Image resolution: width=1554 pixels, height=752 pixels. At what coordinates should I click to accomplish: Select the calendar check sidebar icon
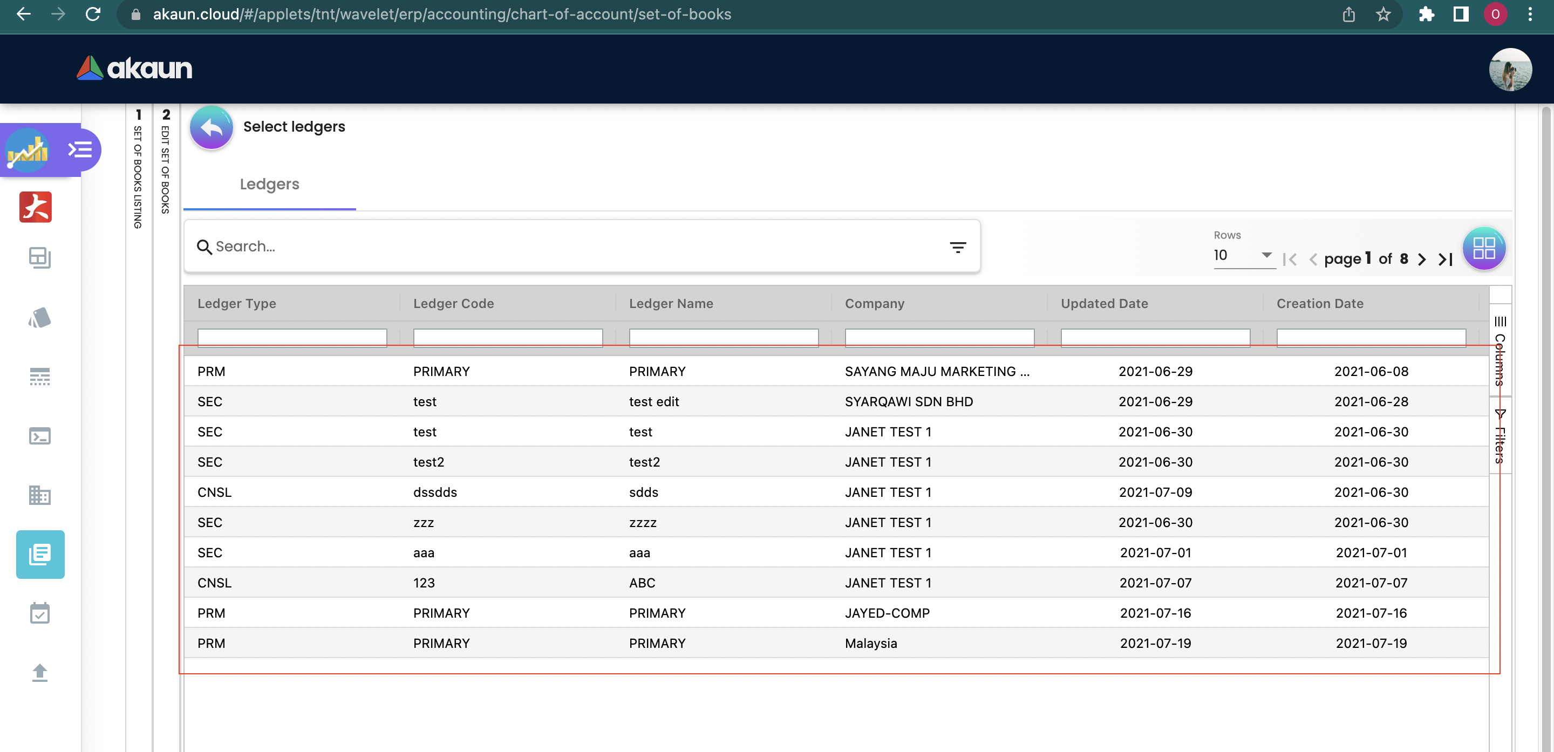[x=40, y=613]
